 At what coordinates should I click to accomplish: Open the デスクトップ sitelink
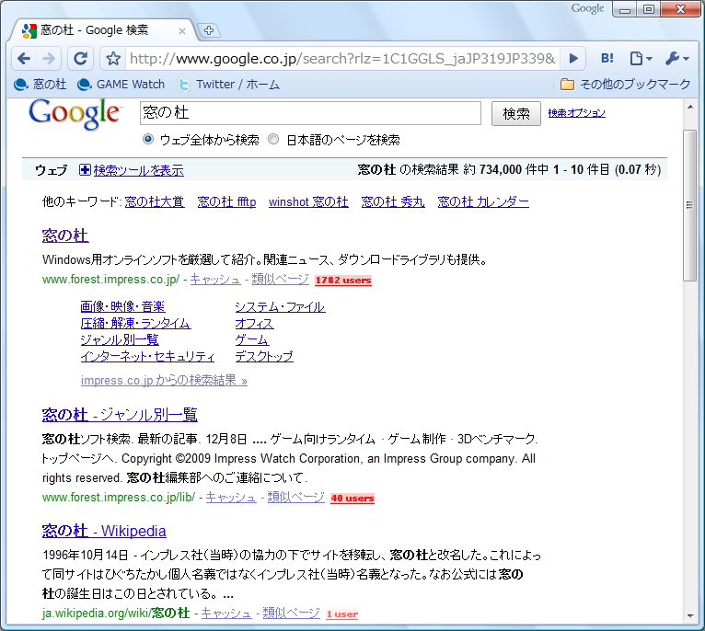click(x=264, y=356)
